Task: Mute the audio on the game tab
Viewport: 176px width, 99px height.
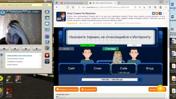Action: [x=94, y=3]
